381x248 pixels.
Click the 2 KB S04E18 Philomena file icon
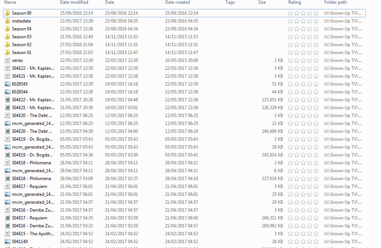(x=8, y=163)
